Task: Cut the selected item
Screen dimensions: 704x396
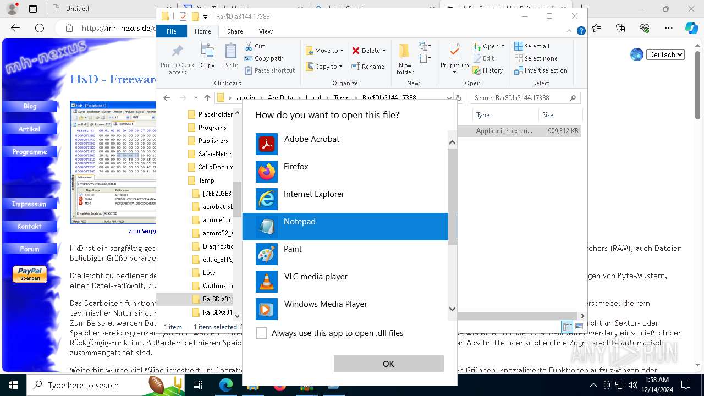Action: coord(255,46)
